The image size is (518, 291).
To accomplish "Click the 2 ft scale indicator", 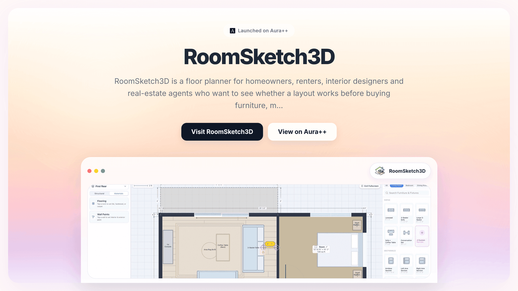I will coord(143,186).
